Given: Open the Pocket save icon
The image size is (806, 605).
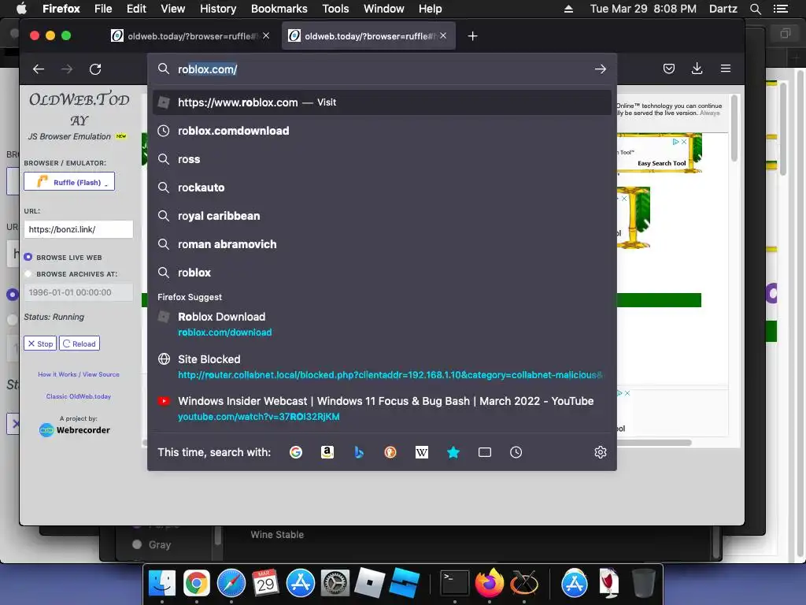Looking at the screenshot, I should point(669,69).
